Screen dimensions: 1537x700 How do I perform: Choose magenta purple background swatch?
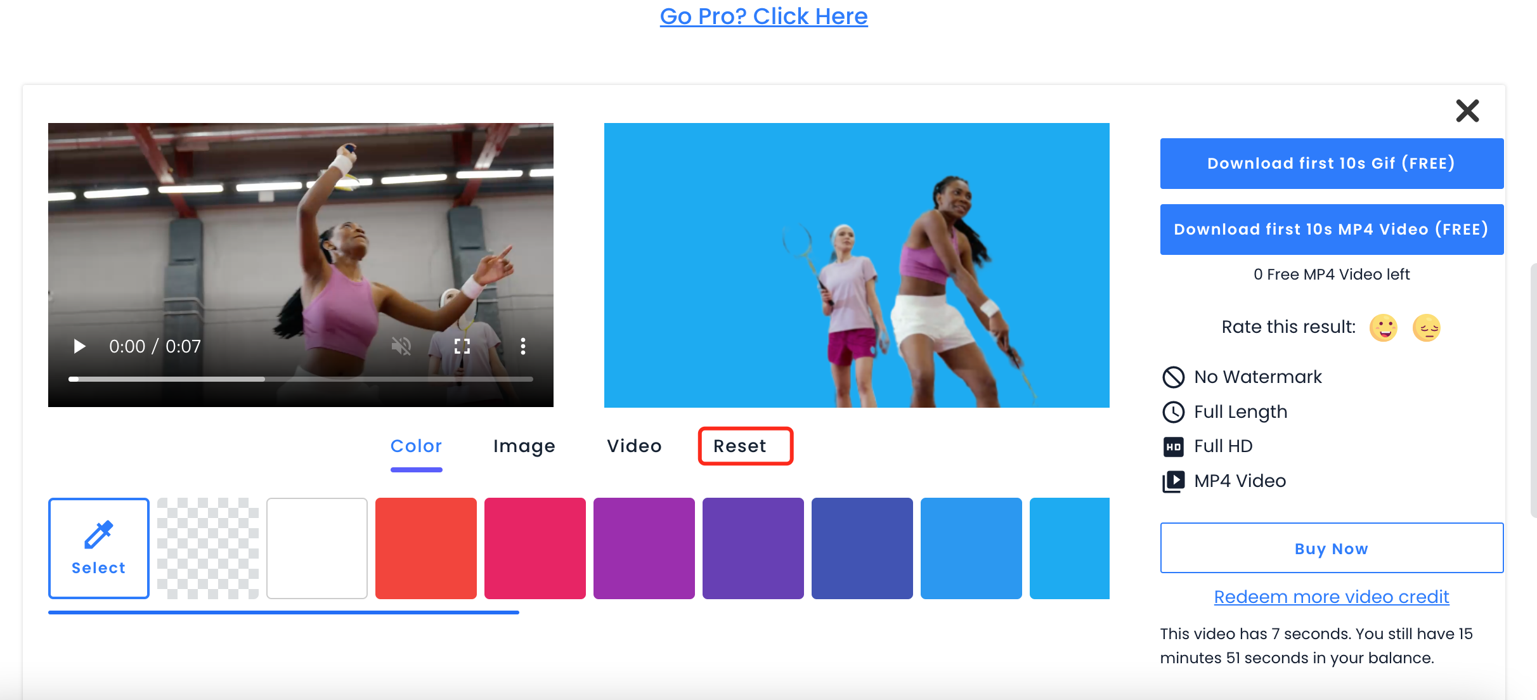(x=644, y=548)
